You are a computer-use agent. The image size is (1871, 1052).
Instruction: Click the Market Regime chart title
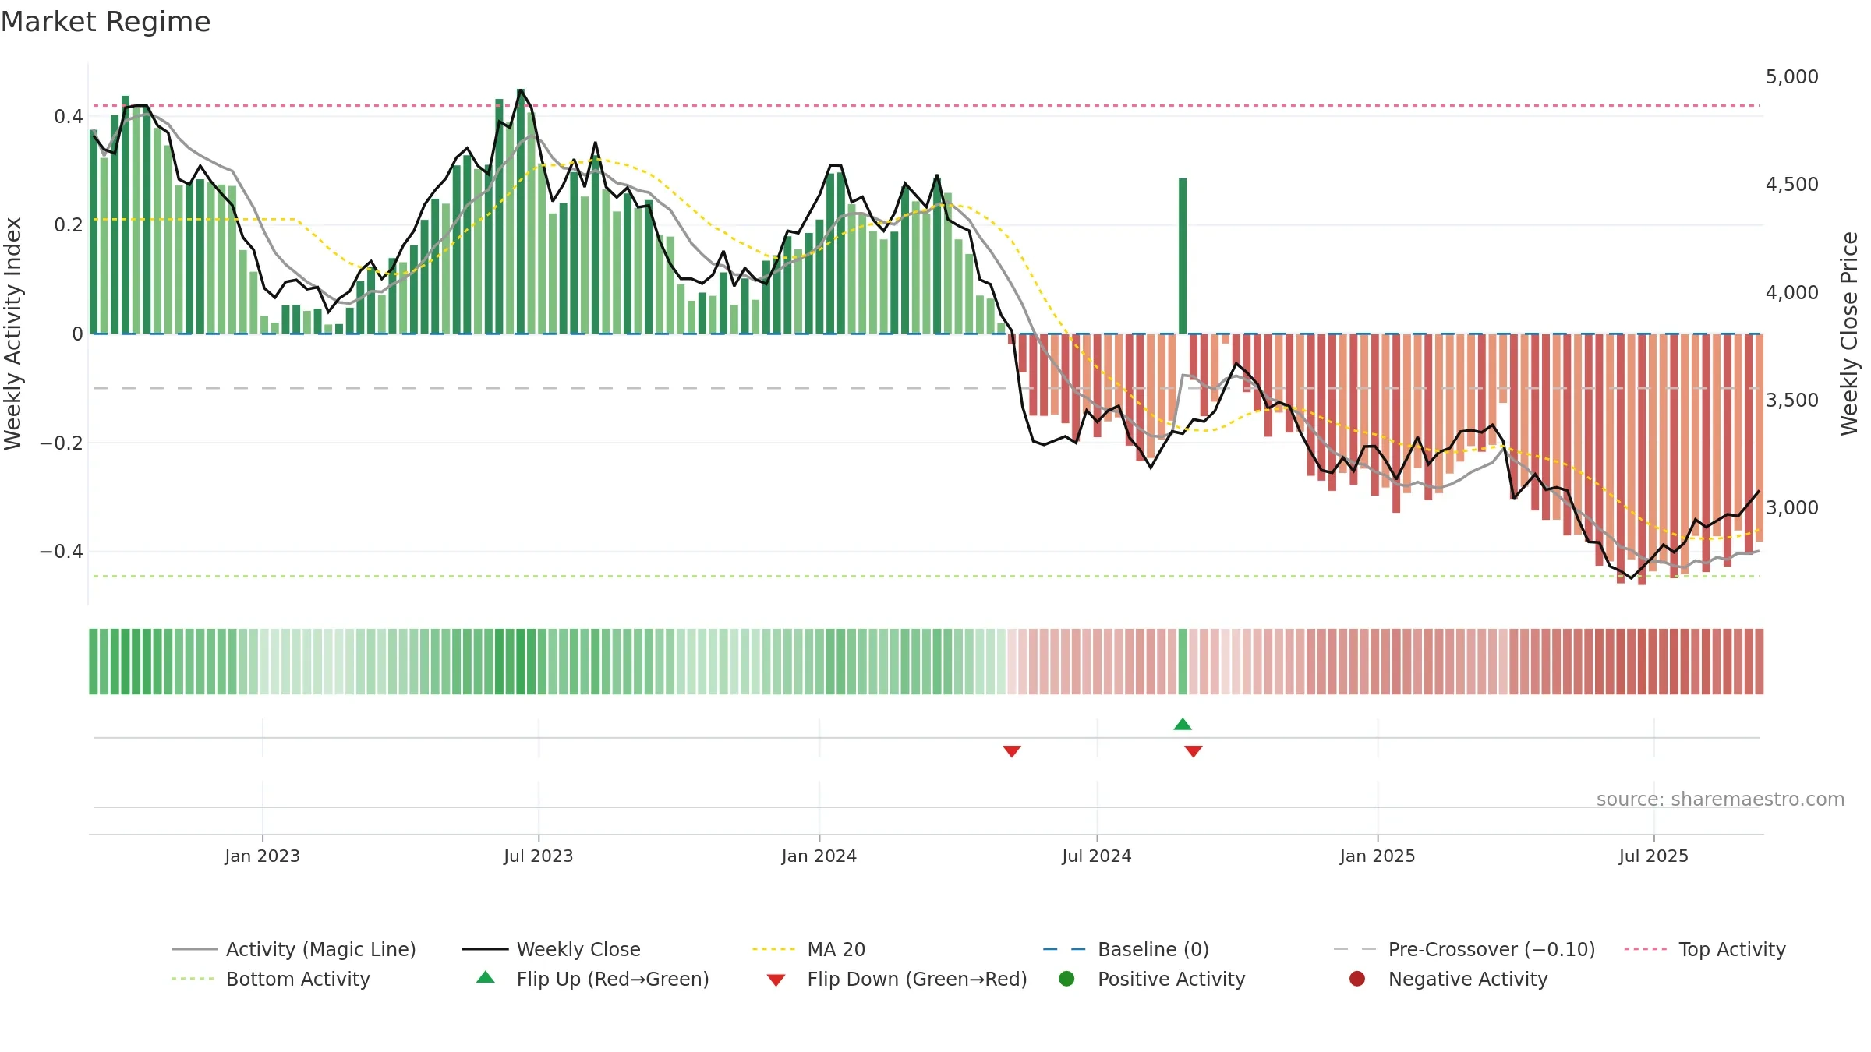click(x=105, y=22)
